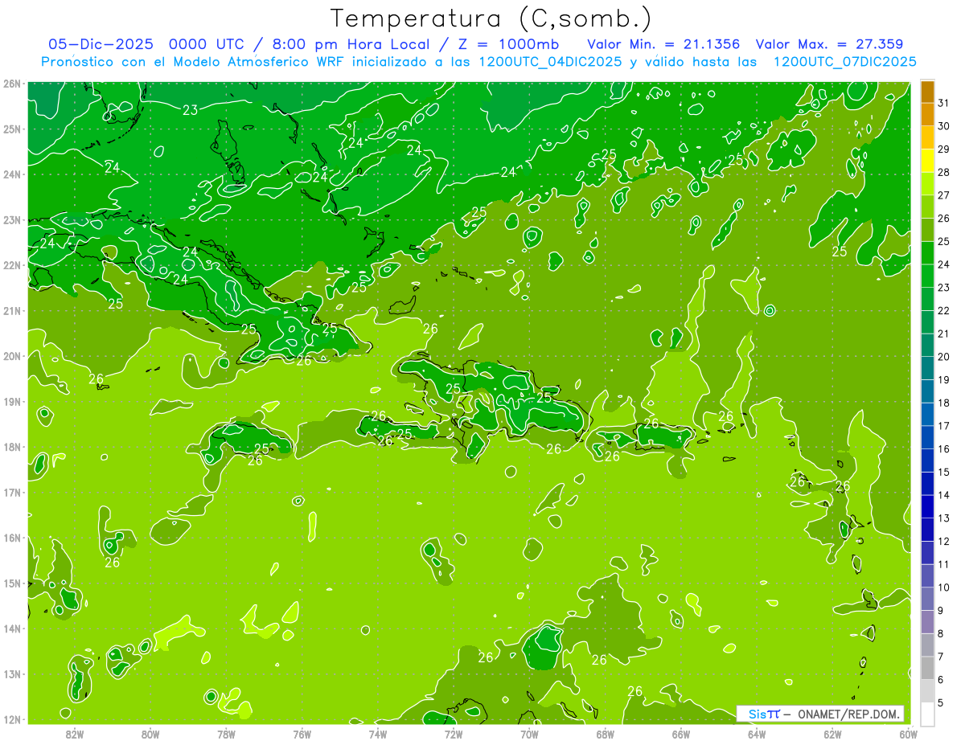The width and height of the screenshot is (965, 745).
Task: Click the "18N" latitude axis label
Action: (11, 447)
